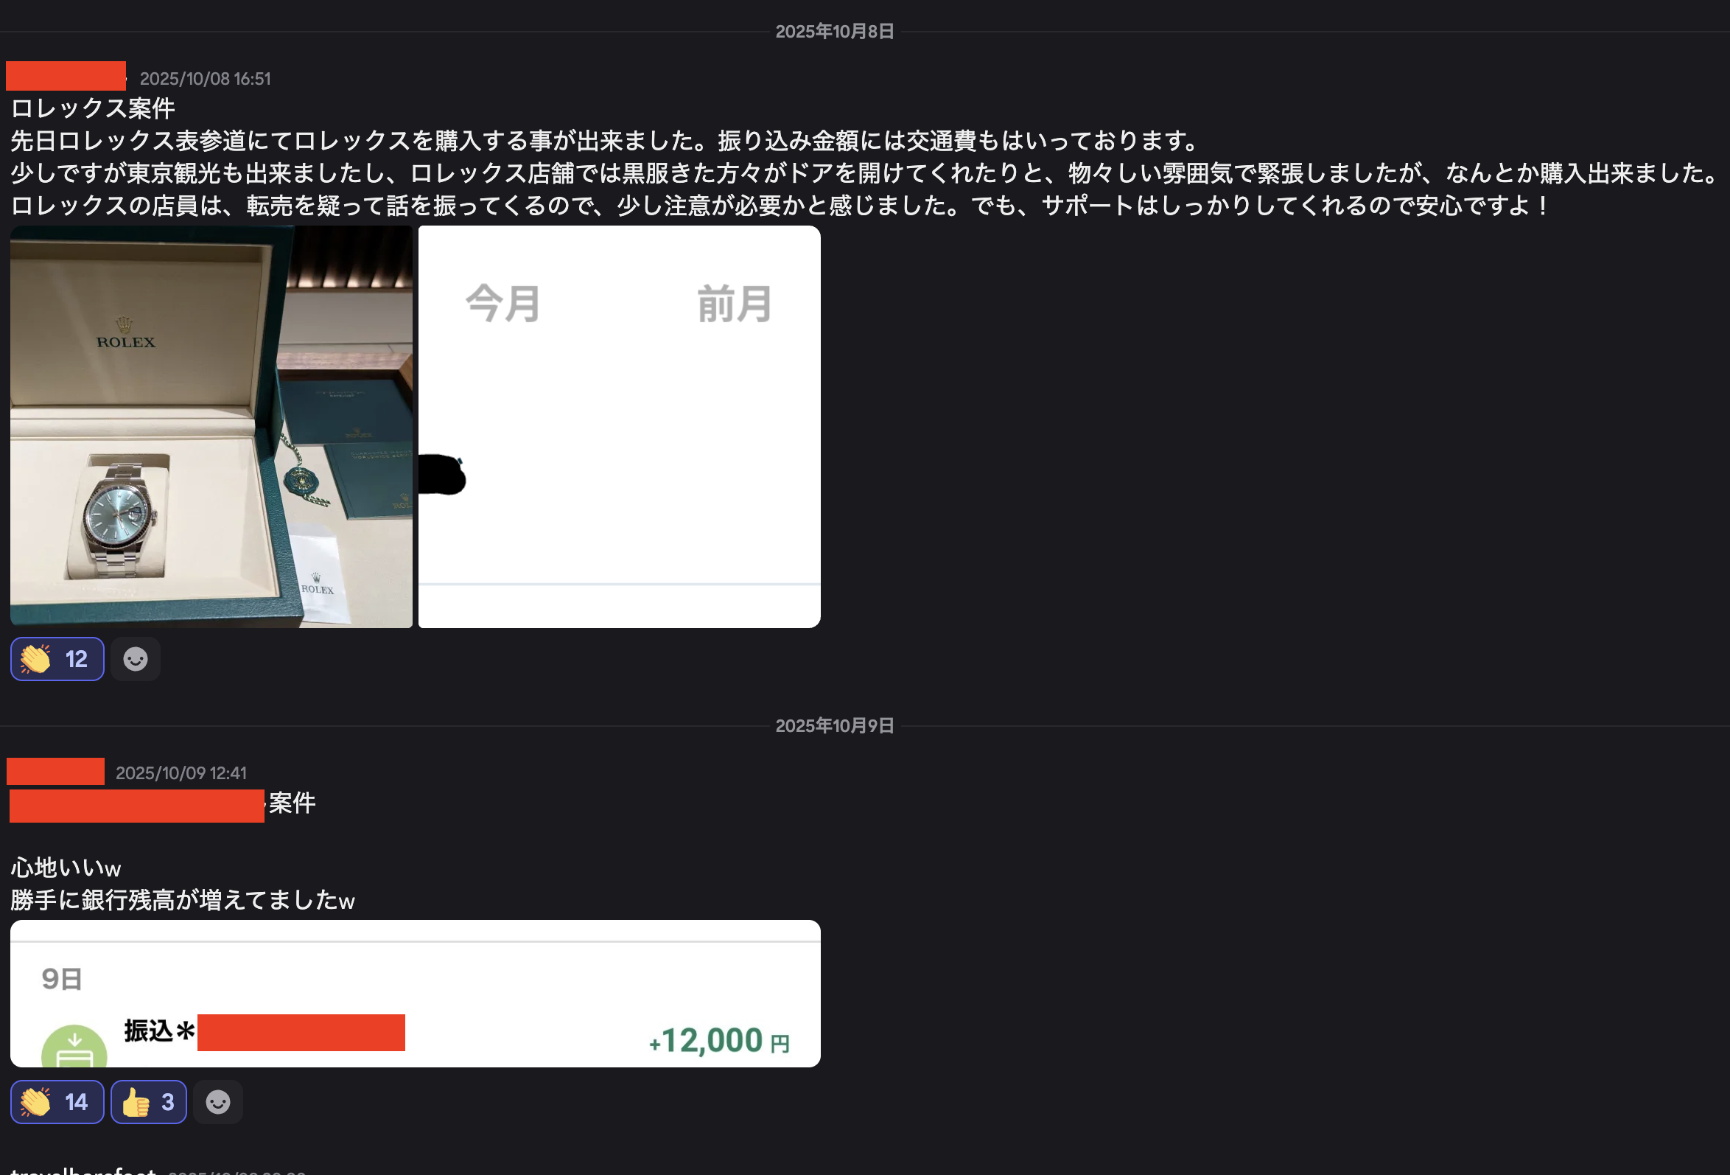
Task: Click the 前月 label in the screenshot
Action: click(735, 304)
